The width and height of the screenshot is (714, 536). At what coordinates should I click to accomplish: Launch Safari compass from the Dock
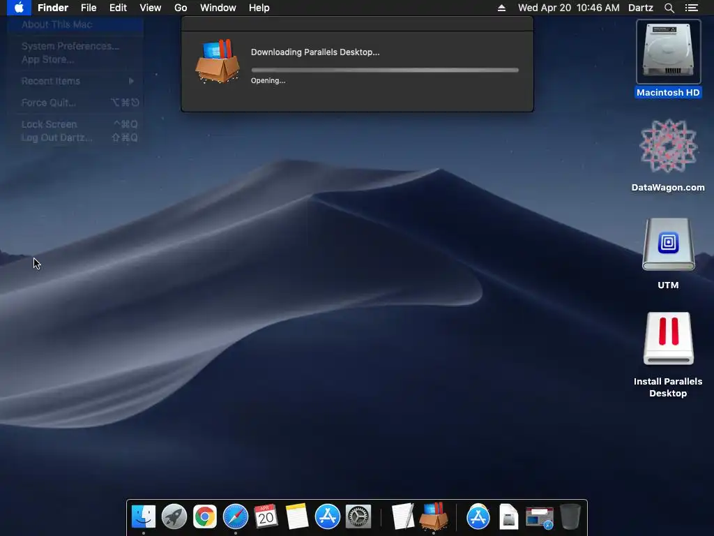tap(236, 517)
